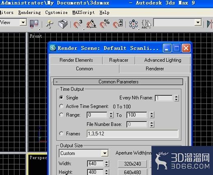
Task: Toggle the Manipulate tool icon
Action: (49, 24)
